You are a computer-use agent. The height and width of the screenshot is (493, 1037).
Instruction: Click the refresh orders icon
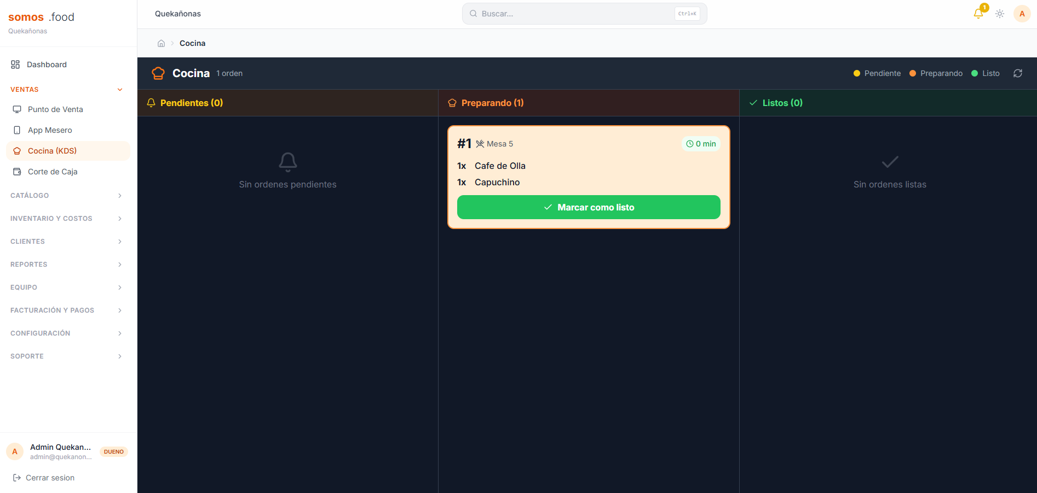tap(1018, 73)
